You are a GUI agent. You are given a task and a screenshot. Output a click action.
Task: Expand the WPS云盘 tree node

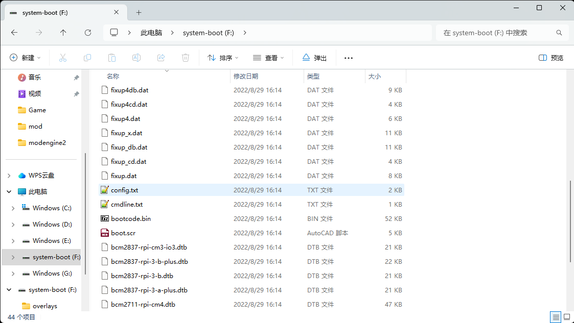(x=9, y=176)
